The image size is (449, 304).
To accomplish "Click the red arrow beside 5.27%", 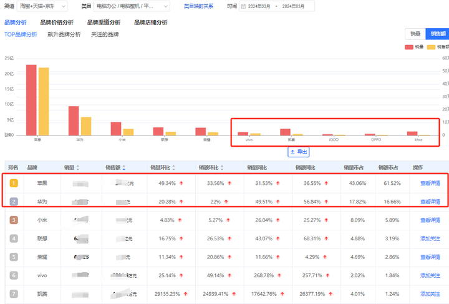I will (228, 220).
